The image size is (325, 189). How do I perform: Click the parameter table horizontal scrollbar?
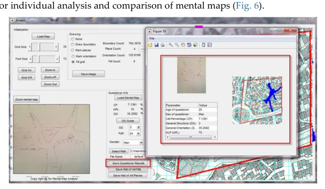click(x=191, y=137)
